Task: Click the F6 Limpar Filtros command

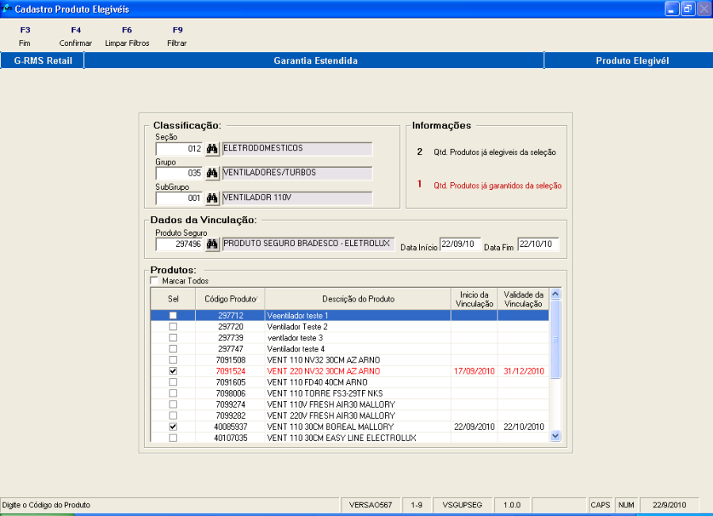Action: 127,36
